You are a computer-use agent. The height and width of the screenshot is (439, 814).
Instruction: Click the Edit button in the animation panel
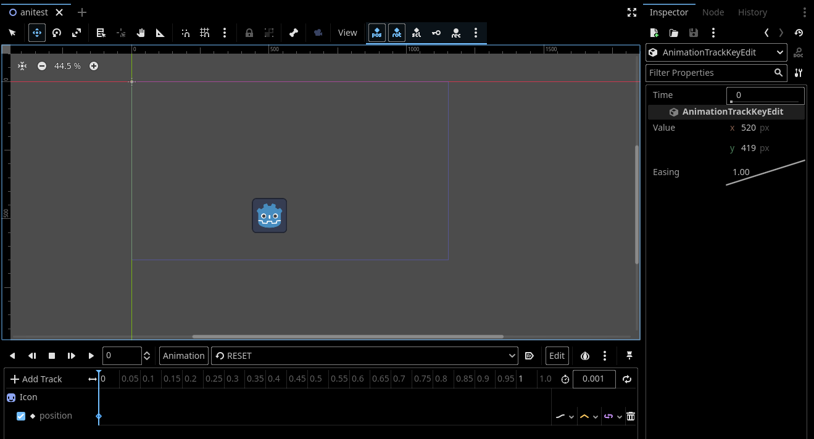coord(557,356)
